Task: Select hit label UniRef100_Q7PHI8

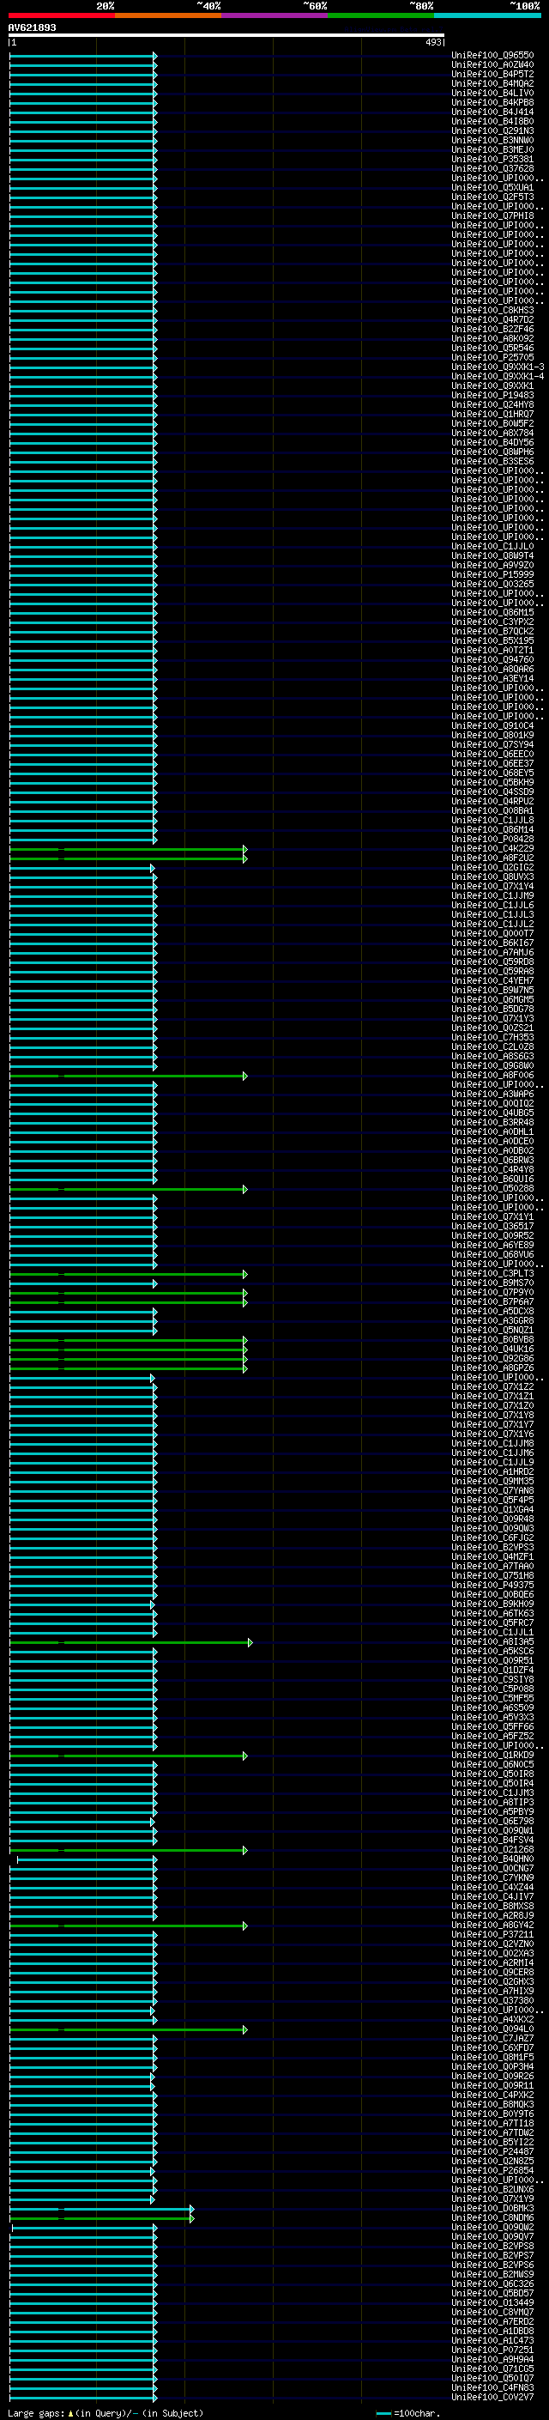Action: [x=492, y=215]
